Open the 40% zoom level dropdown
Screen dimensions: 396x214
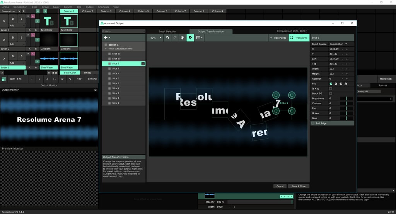pyautogui.click(x=155, y=38)
